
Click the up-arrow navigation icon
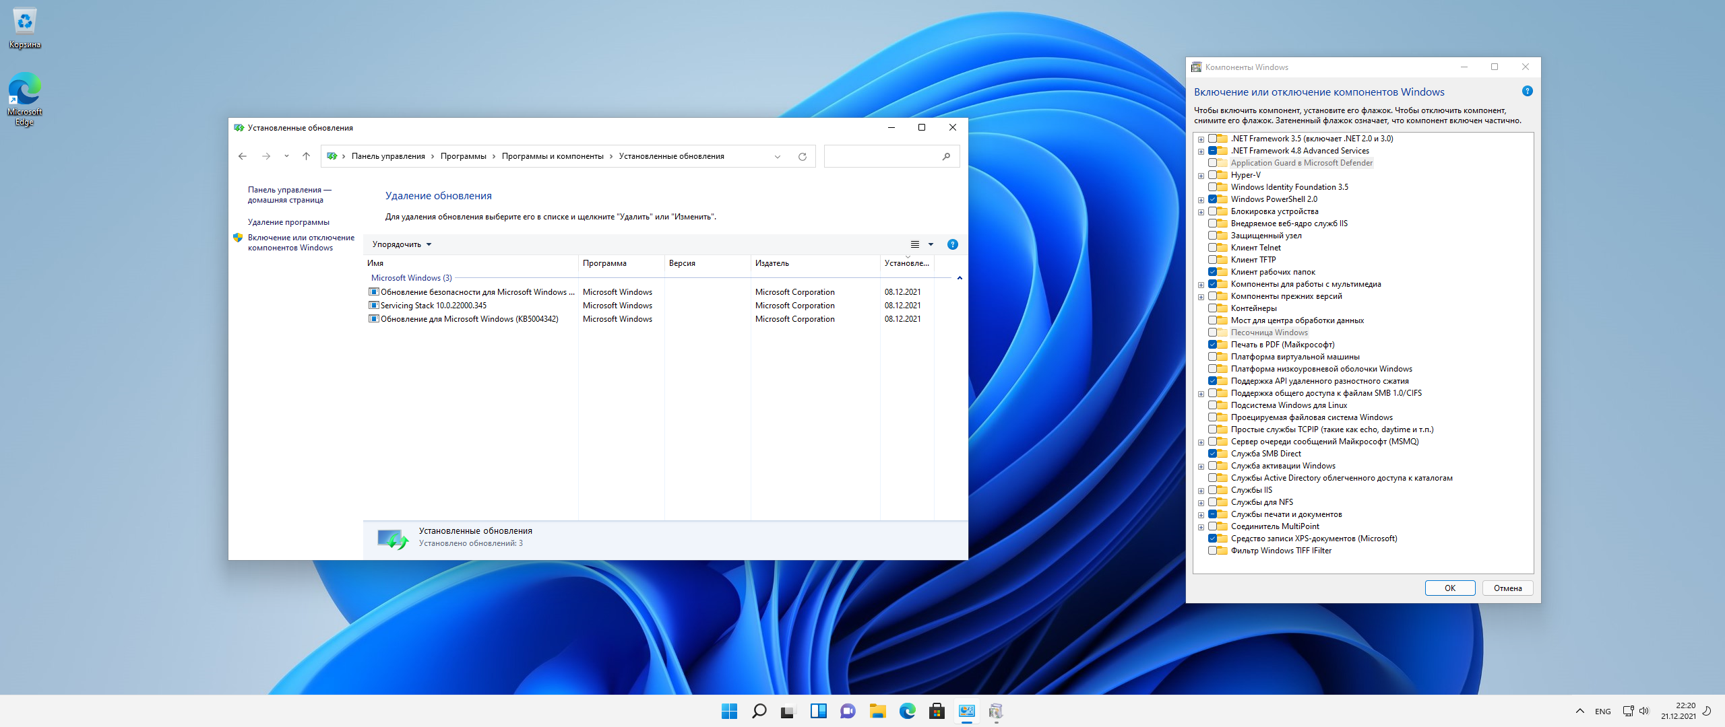coord(306,156)
